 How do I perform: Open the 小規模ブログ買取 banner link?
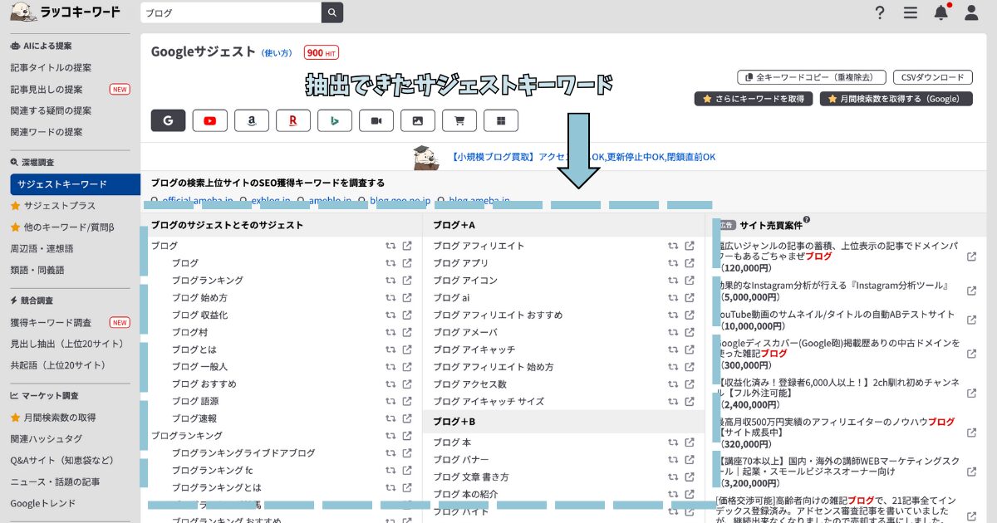(x=583, y=156)
